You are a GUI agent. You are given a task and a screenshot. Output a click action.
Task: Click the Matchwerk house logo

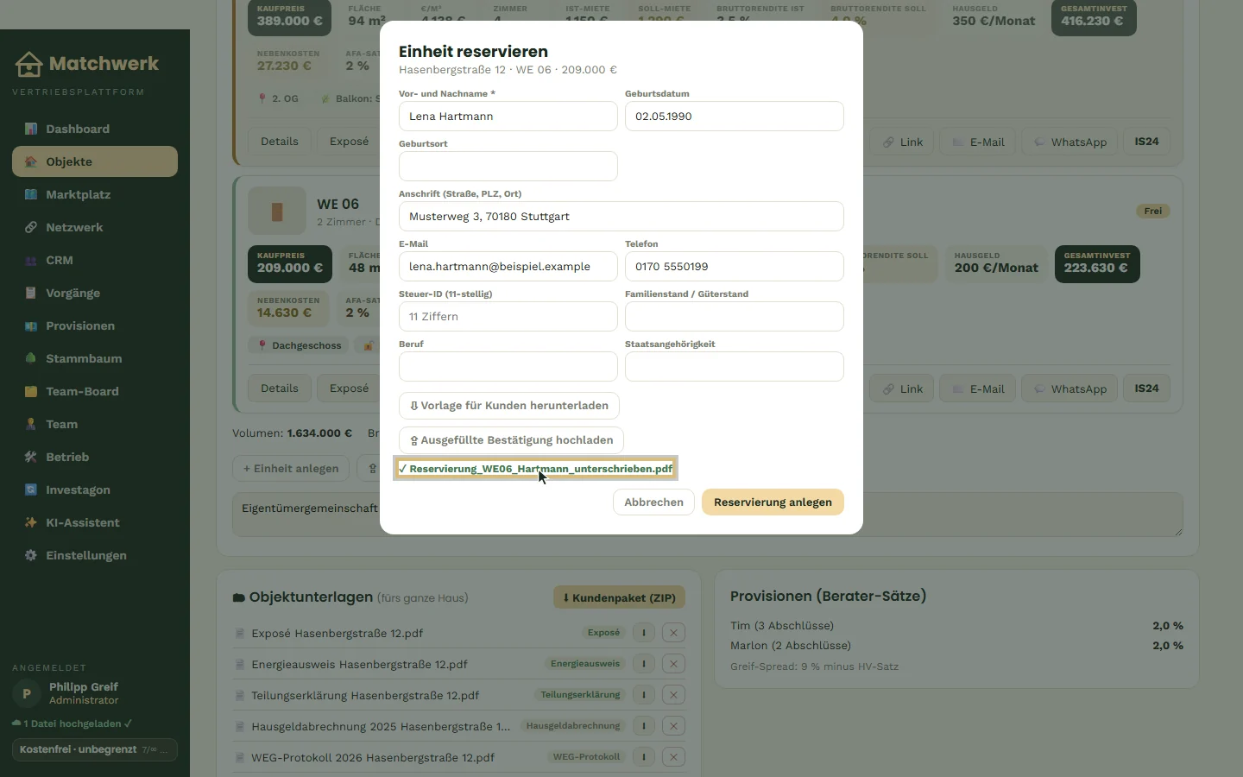click(x=28, y=64)
